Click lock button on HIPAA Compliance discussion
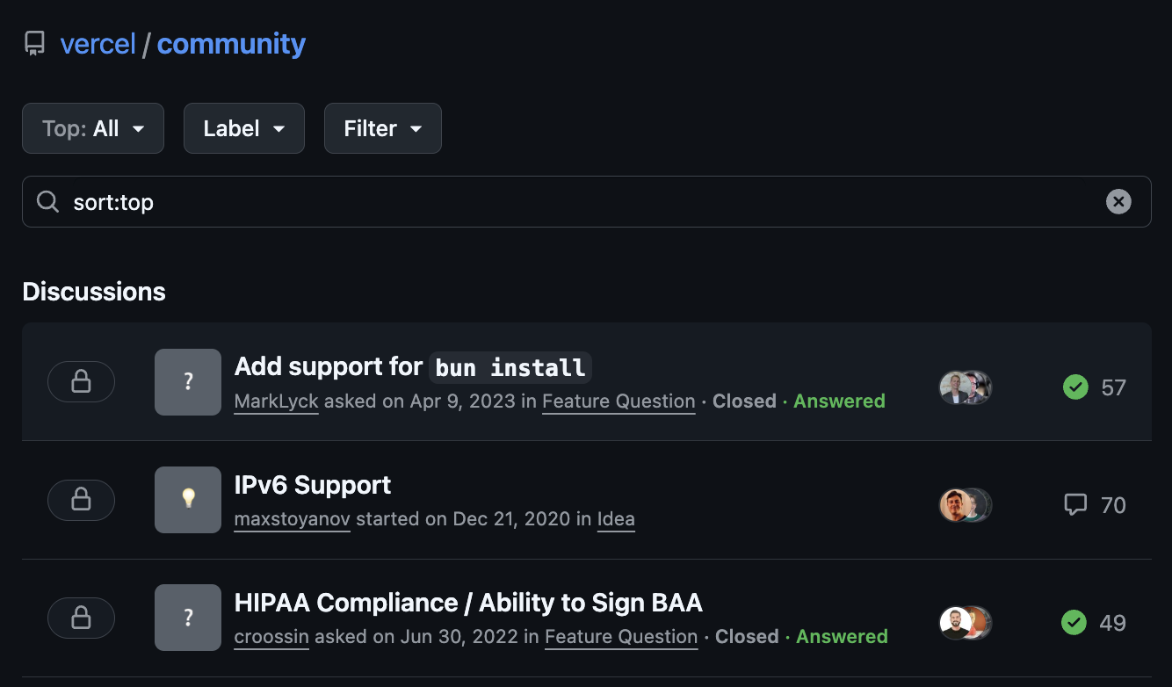This screenshot has height=687, width=1172. (81, 618)
